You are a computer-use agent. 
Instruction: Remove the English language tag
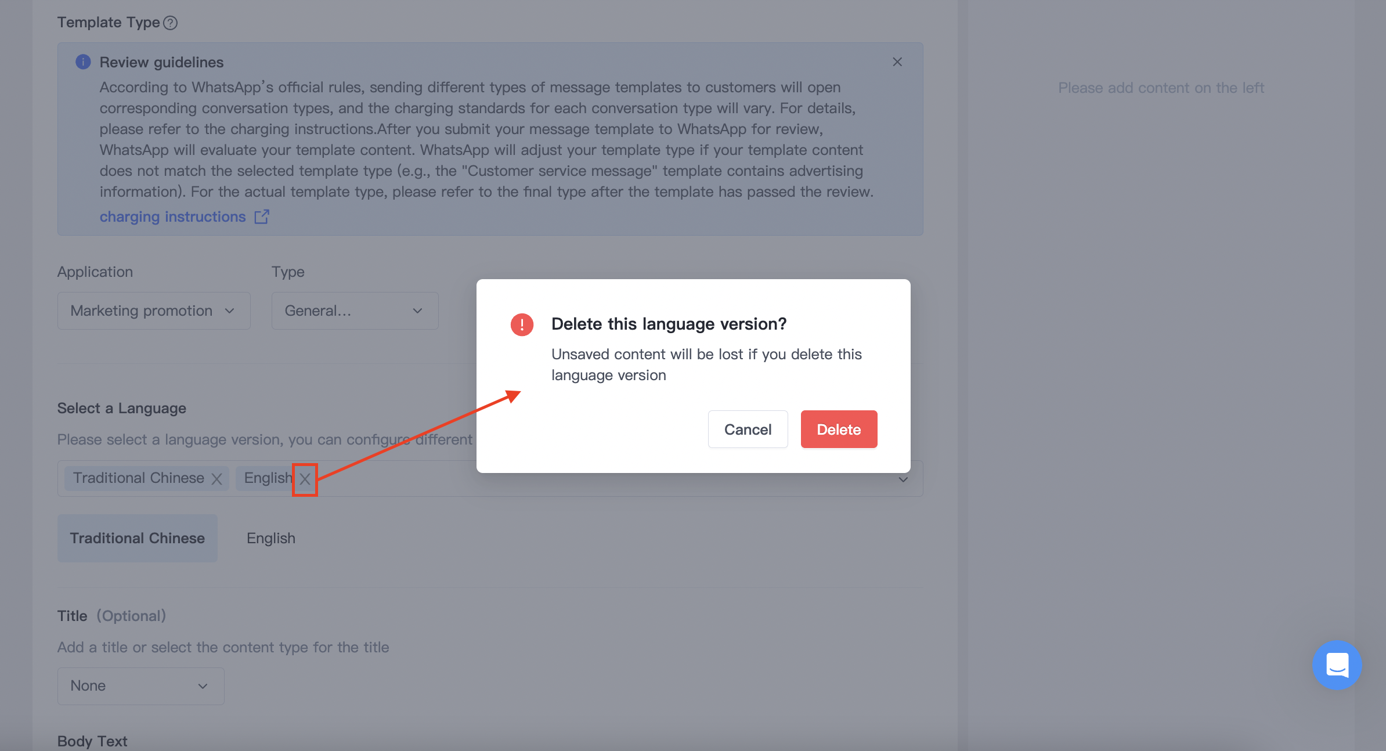point(305,479)
